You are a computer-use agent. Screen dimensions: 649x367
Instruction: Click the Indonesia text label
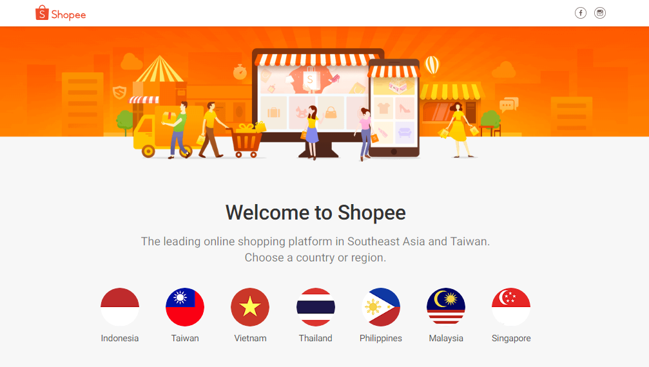click(120, 338)
